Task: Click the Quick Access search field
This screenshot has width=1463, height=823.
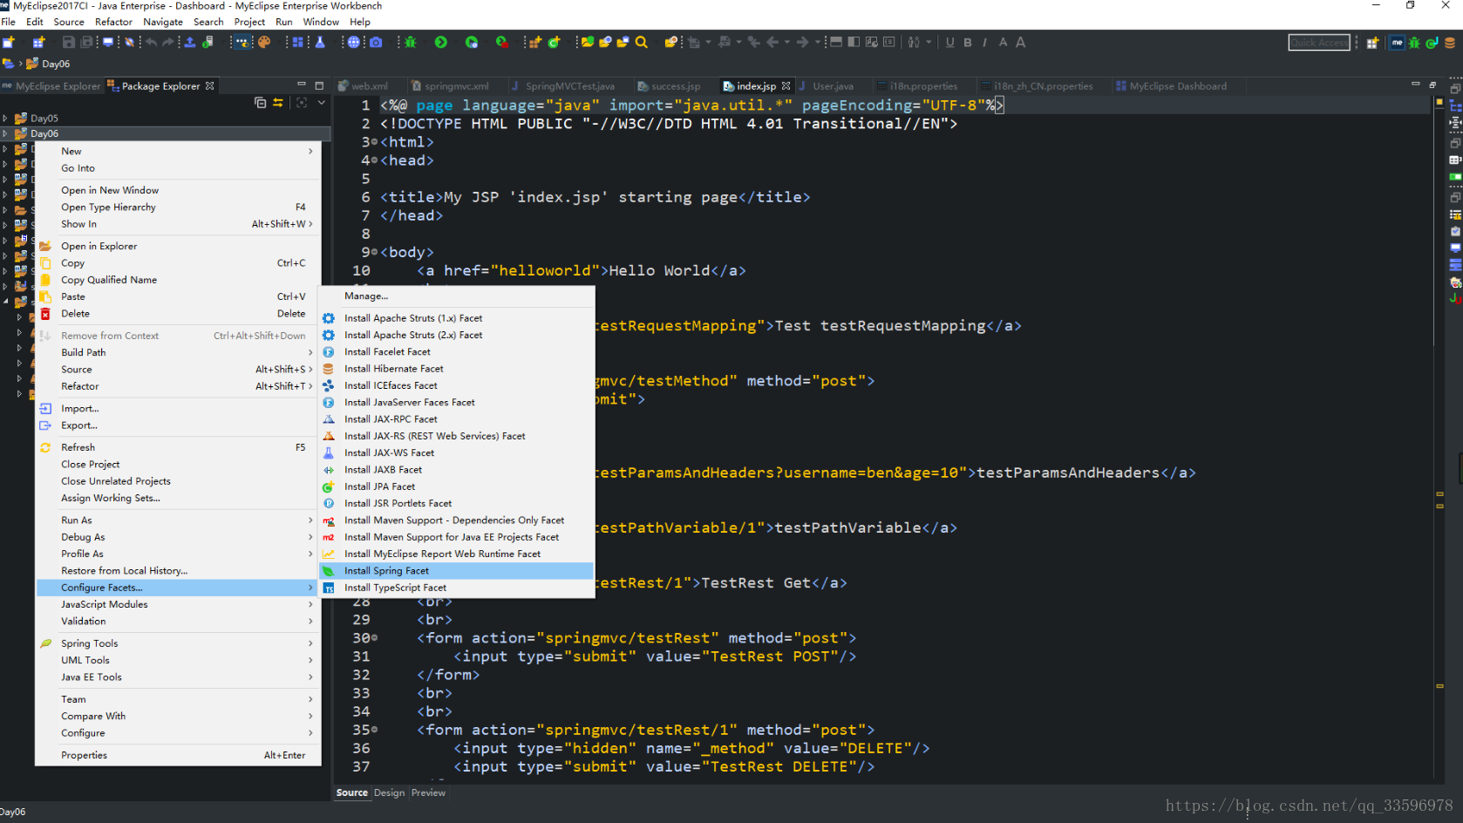Action: (1319, 42)
